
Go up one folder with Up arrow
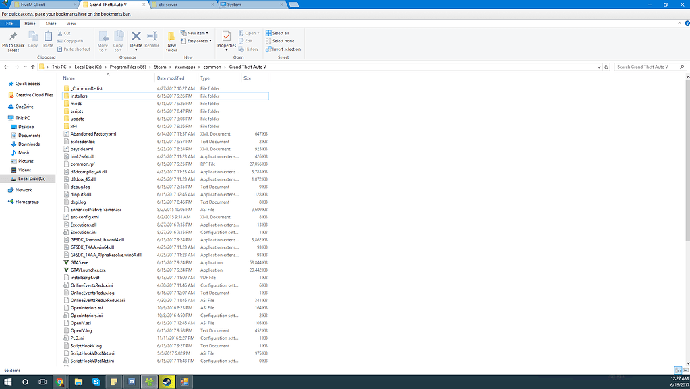[x=33, y=67]
